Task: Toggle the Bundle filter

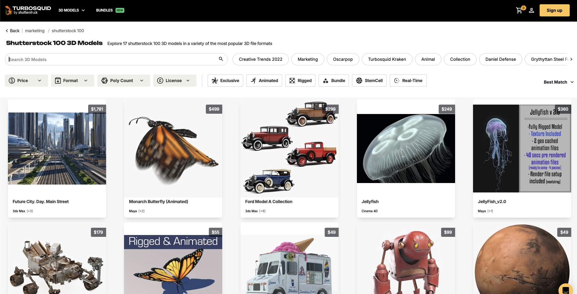Action: (x=334, y=81)
